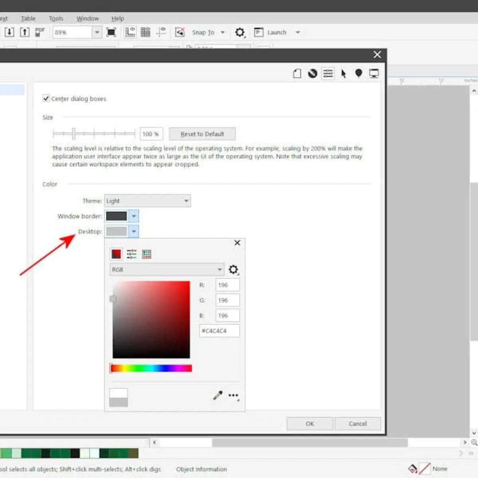Open color picker gear options
The height and width of the screenshot is (478, 478).
click(x=233, y=270)
